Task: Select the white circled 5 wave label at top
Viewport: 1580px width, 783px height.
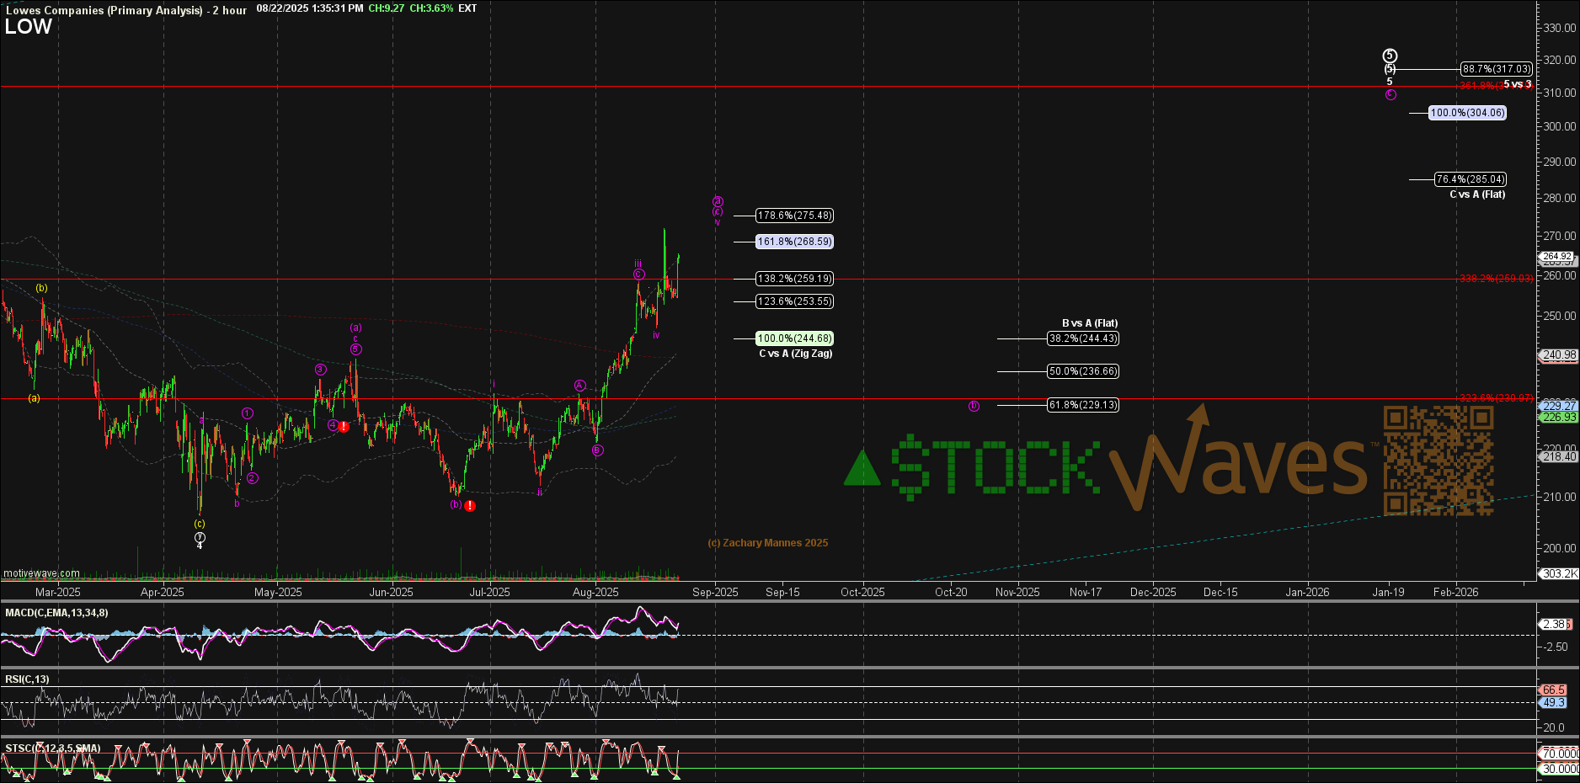Action: 1390,56
